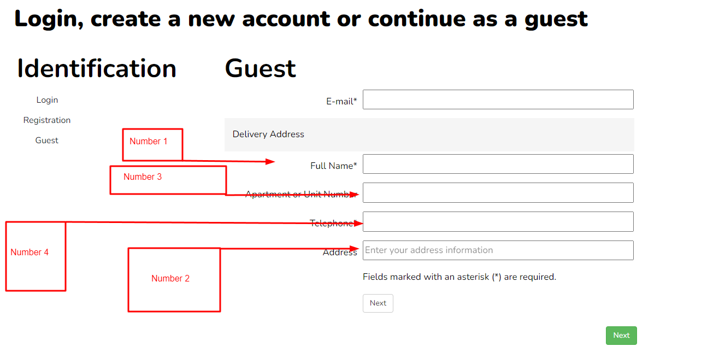Click the large Guest heading above the form
The width and height of the screenshot is (725, 358).
[x=260, y=69]
